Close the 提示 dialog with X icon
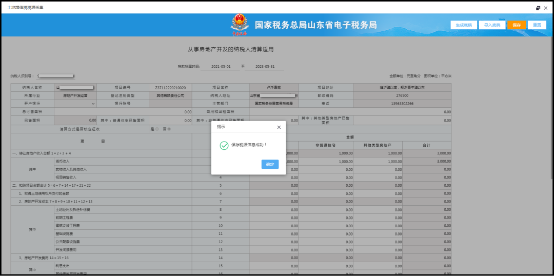 tap(279, 127)
